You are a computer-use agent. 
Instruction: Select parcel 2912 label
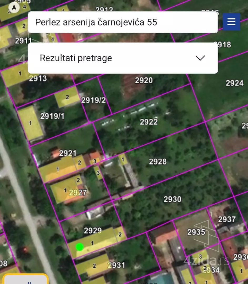point(104,9)
